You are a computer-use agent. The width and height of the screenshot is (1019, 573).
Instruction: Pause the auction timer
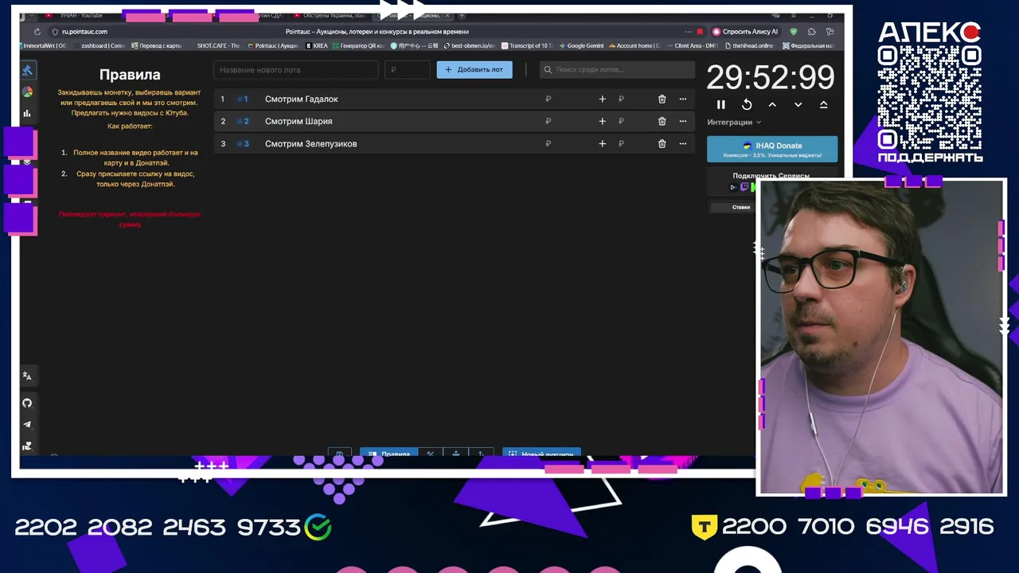coord(721,104)
